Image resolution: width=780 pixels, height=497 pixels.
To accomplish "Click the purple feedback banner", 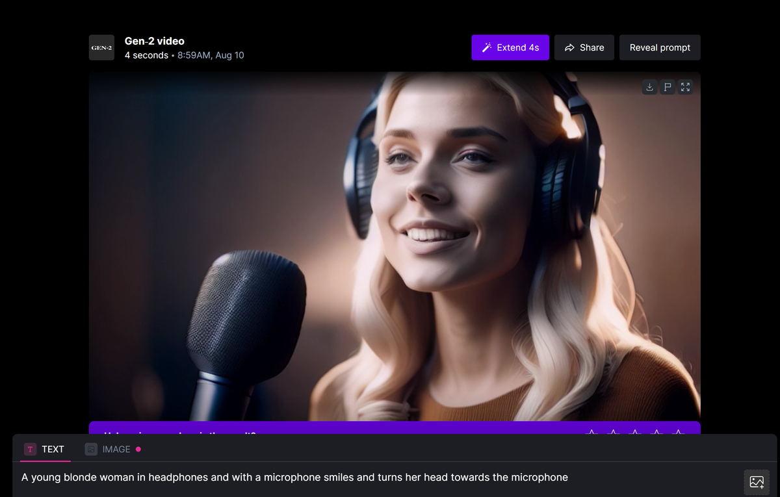I will [x=325, y=429].
